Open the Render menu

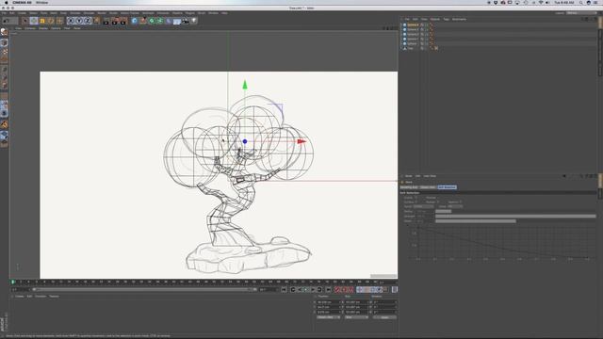point(102,13)
